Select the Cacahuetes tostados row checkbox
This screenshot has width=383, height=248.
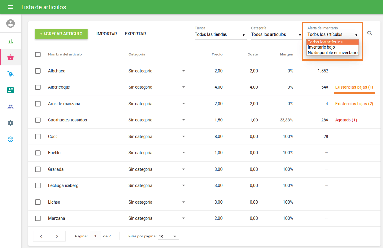click(x=38, y=120)
